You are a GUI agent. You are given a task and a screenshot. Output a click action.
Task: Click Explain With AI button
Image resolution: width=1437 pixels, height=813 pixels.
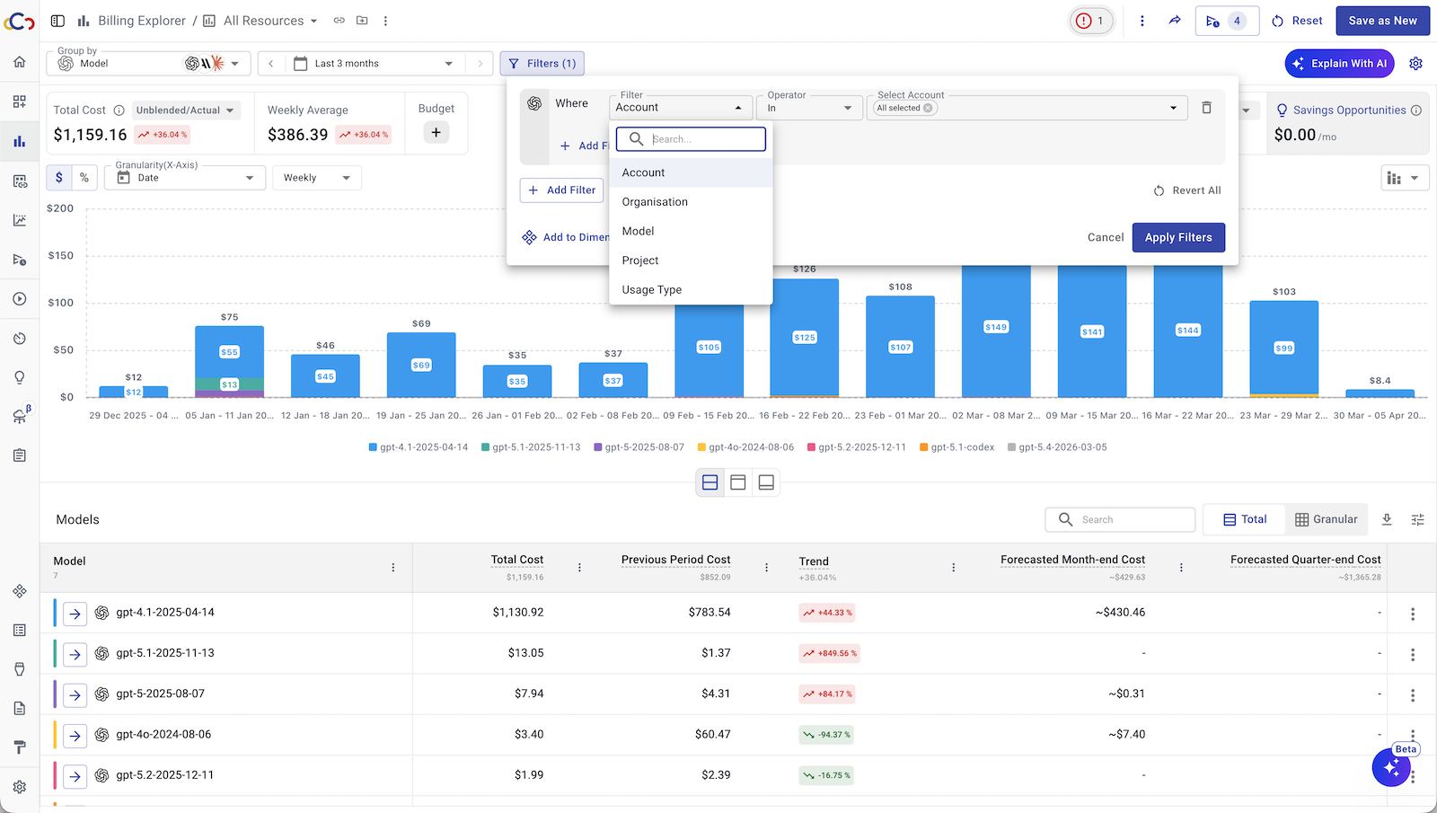pos(1341,64)
